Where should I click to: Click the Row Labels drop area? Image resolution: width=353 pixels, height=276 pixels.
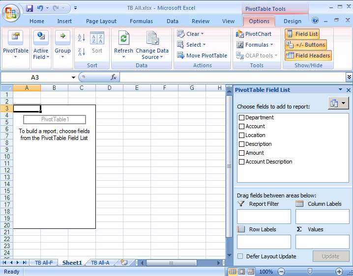pos(264,242)
